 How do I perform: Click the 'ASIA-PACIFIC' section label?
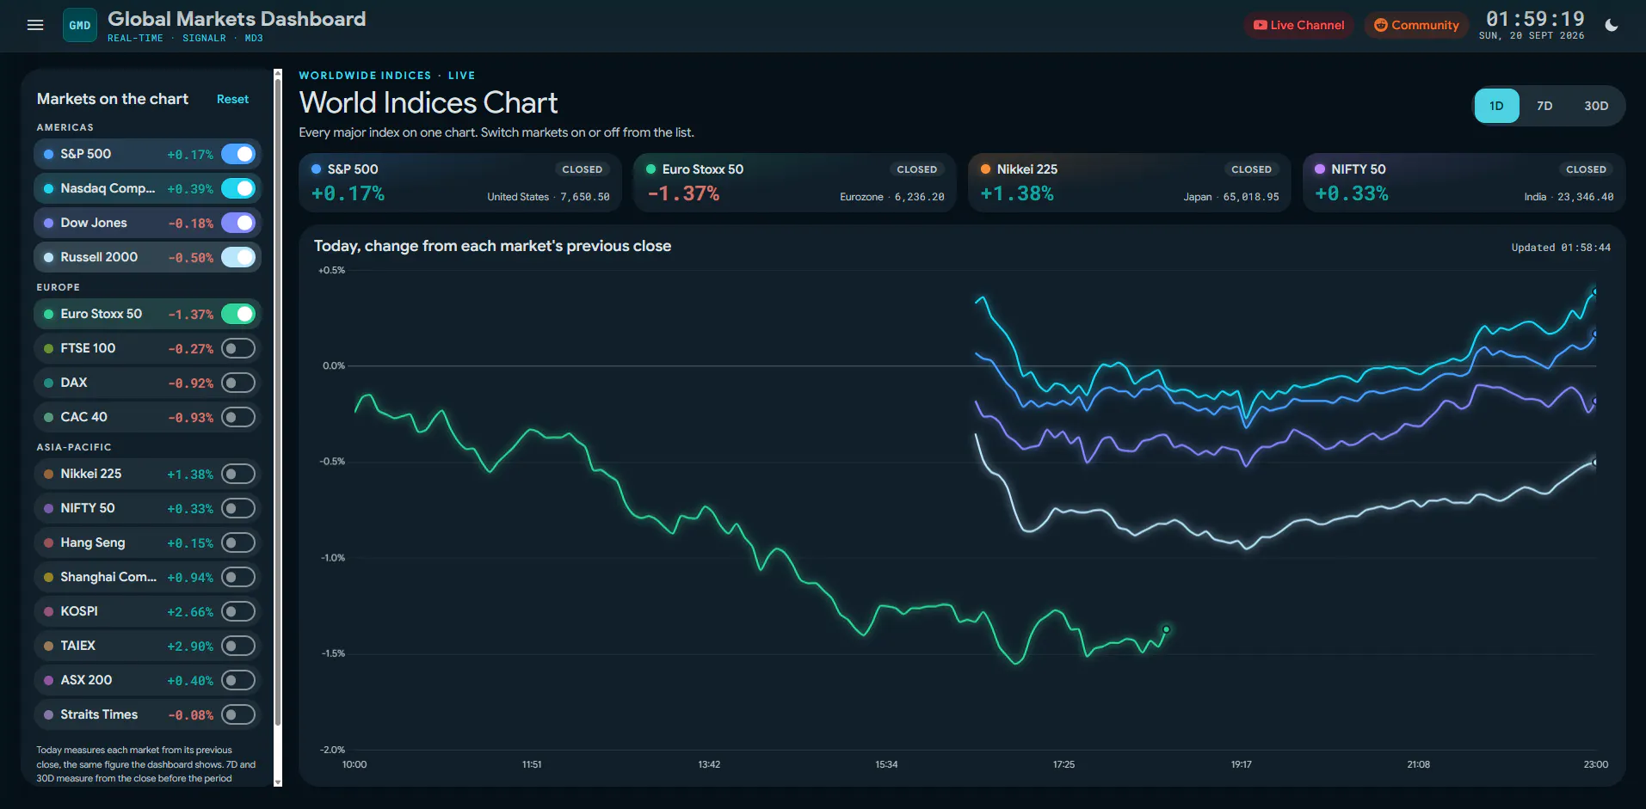74,447
